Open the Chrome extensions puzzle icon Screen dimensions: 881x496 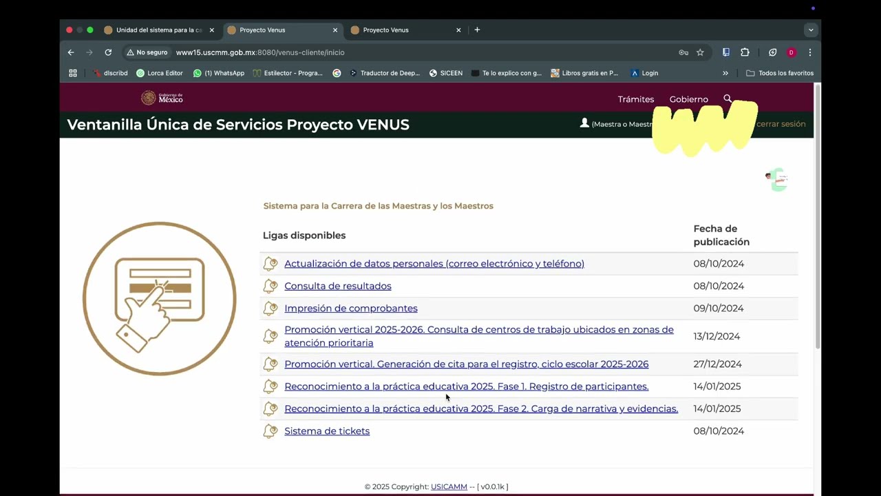click(x=745, y=52)
